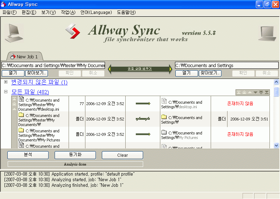Screen dimensions: 280x199
Task: Click the file icon of right desktop.ini entry
Action: pos(164,101)
